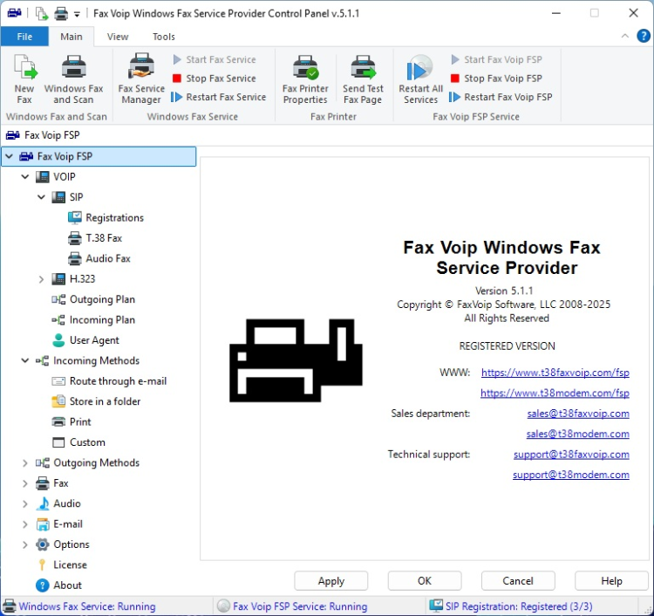Open the File menu tab
Image resolution: width=654 pixels, height=616 pixels.
point(24,37)
